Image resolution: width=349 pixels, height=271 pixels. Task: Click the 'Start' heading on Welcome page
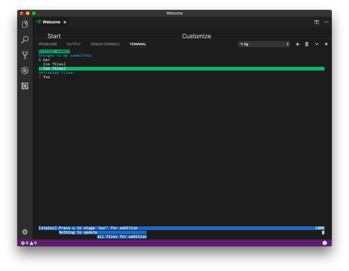tap(54, 36)
